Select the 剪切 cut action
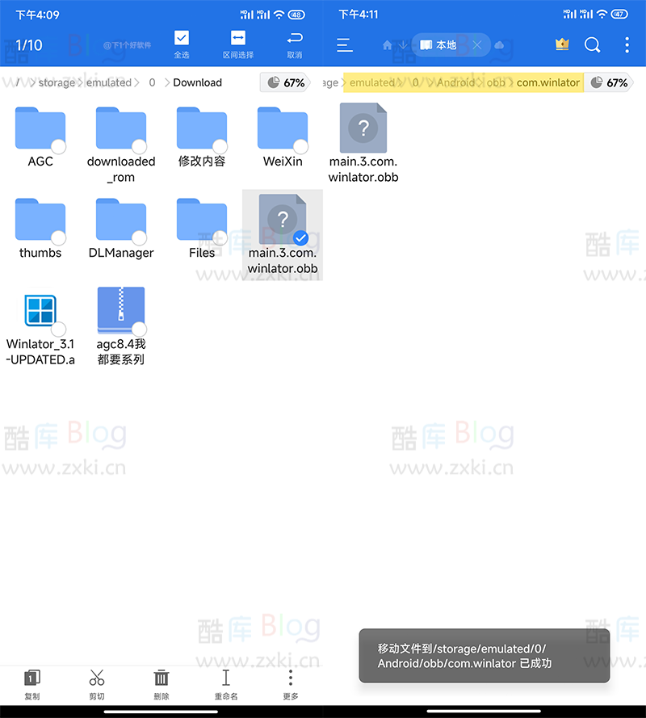Screen dimensions: 646x718 pyautogui.click(x=96, y=685)
